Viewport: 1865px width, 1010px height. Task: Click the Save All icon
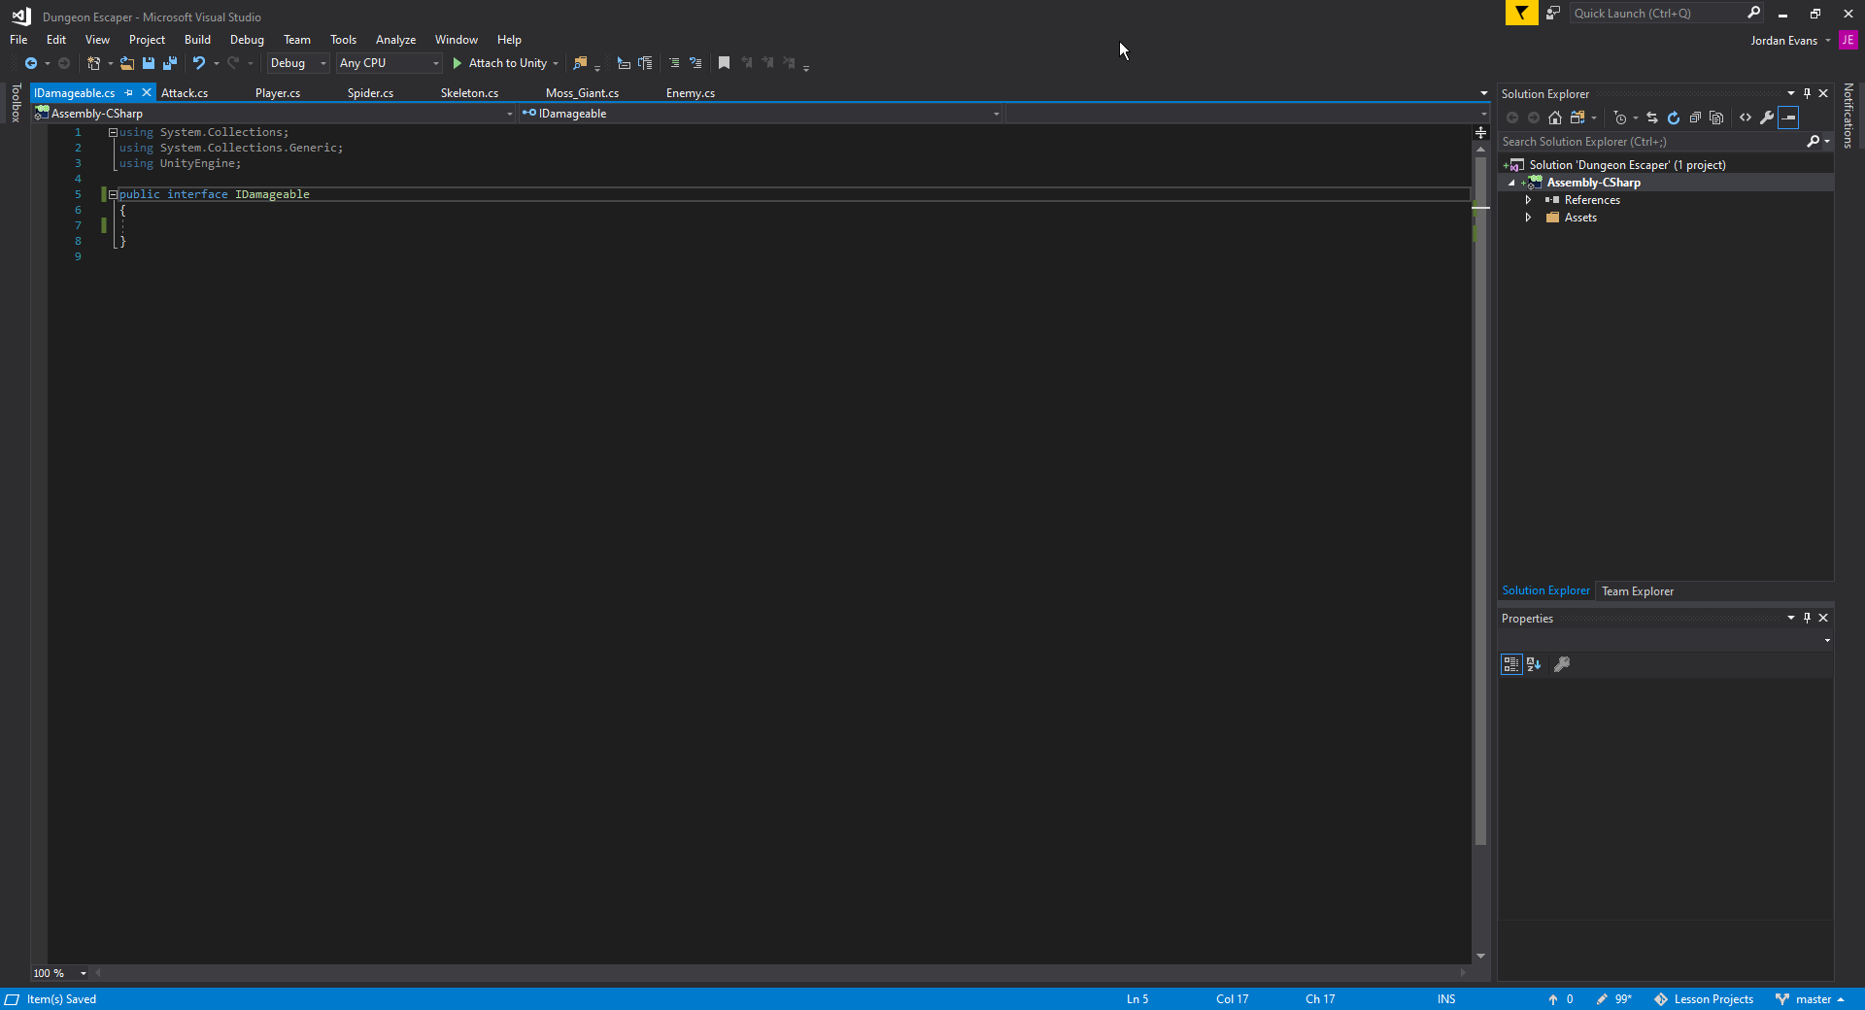click(171, 63)
